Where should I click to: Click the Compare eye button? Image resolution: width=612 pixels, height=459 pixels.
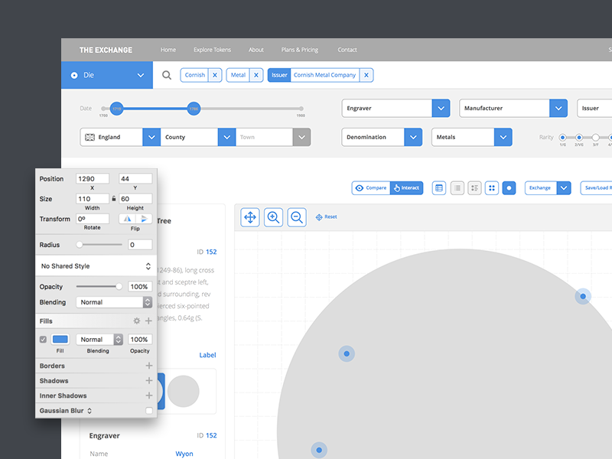pos(371,187)
